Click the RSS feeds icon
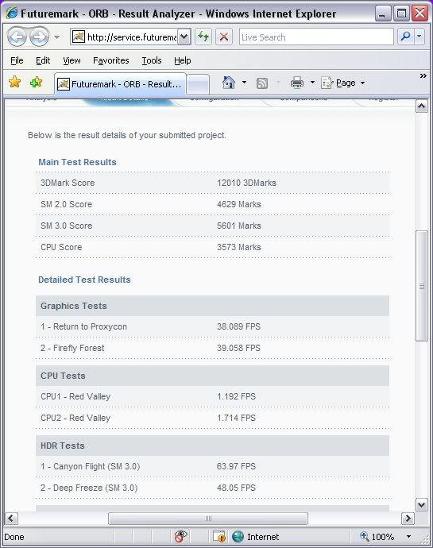 click(262, 83)
